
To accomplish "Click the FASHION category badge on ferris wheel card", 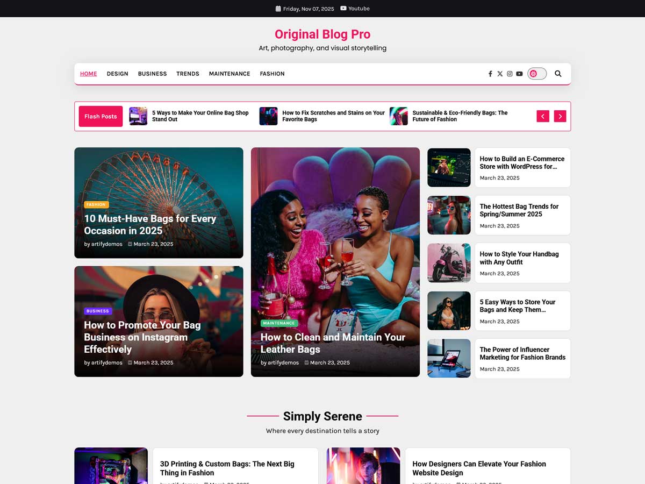I will [96, 204].
